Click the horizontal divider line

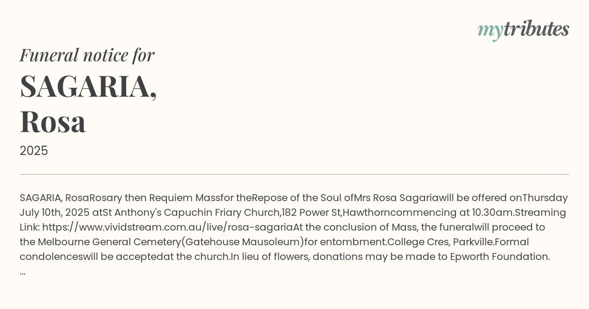[294, 174]
